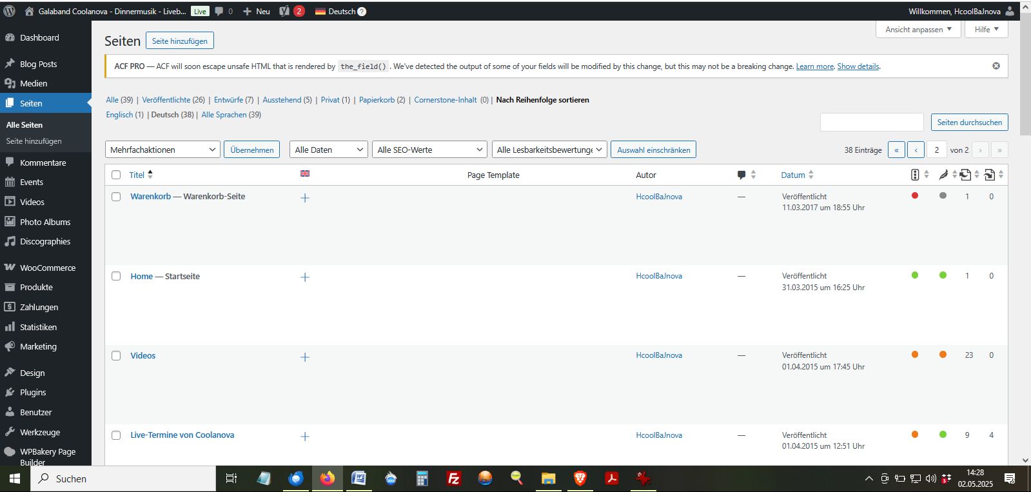This screenshot has width=1031, height=492.
Task: Click the green SEO dot for Home
Action: coord(915,275)
